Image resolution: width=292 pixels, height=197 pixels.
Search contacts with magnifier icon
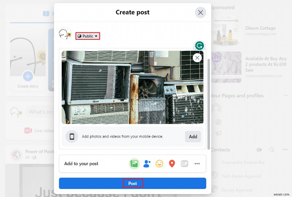272,150
